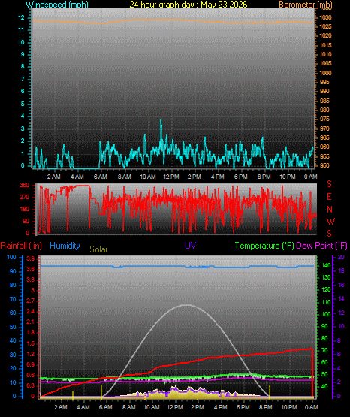
Task: Click the Rainfall (.in) legend label
Action: coord(21,246)
